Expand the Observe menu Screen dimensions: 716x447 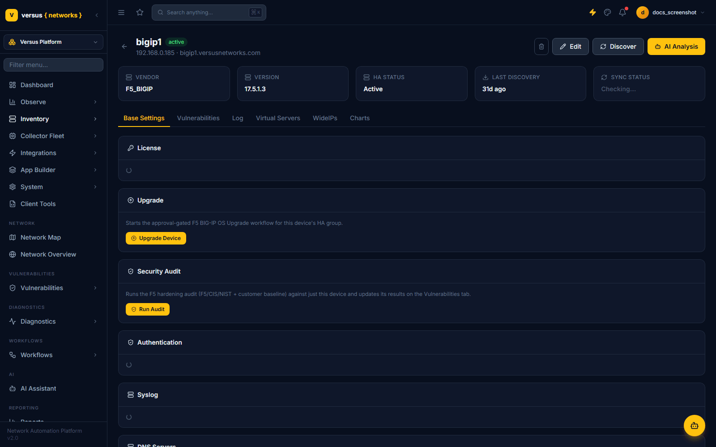pos(54,102)
